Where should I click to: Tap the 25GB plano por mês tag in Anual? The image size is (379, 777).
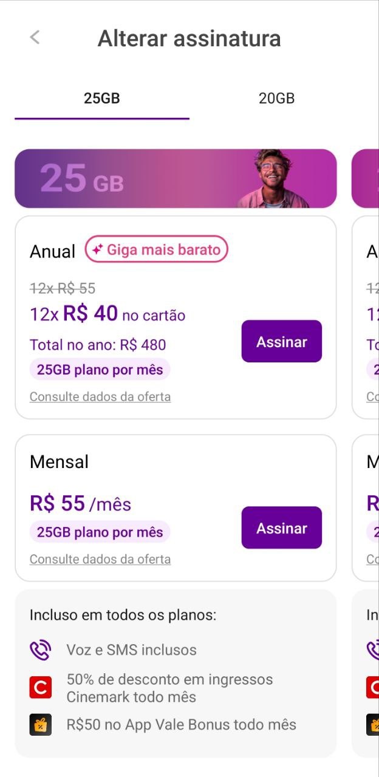100,370
